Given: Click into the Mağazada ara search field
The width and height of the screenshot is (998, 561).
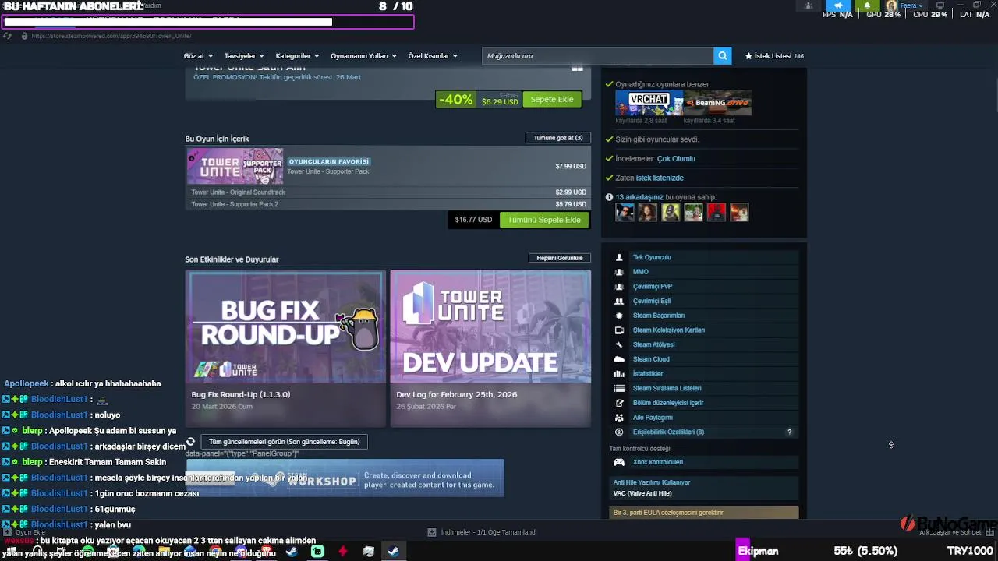Looking at the screenshot, I should (597, 55).
